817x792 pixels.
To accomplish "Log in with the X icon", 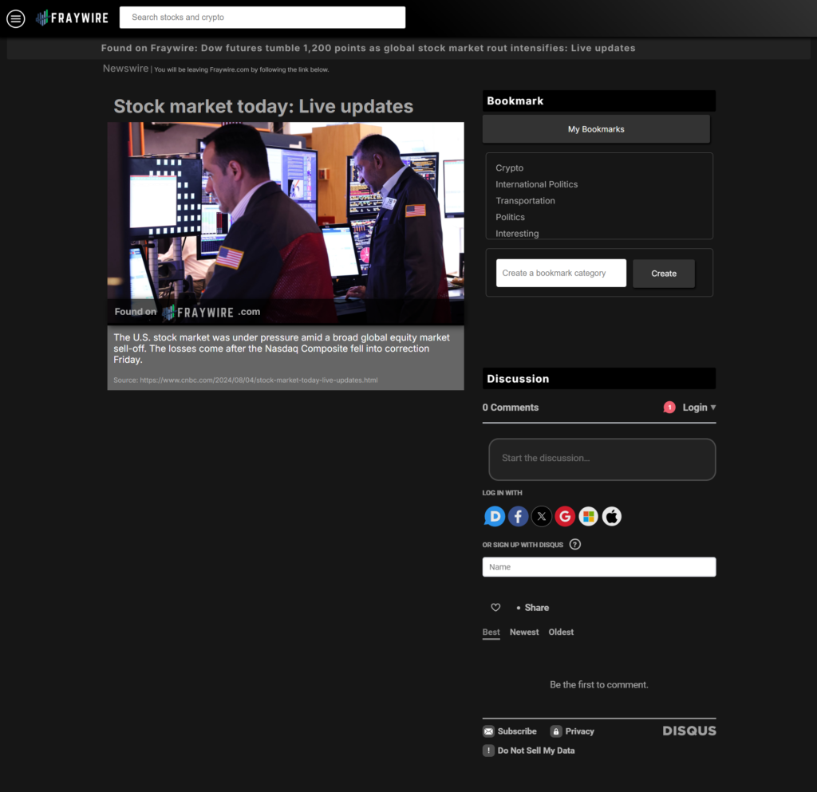I will click(542, 516).
